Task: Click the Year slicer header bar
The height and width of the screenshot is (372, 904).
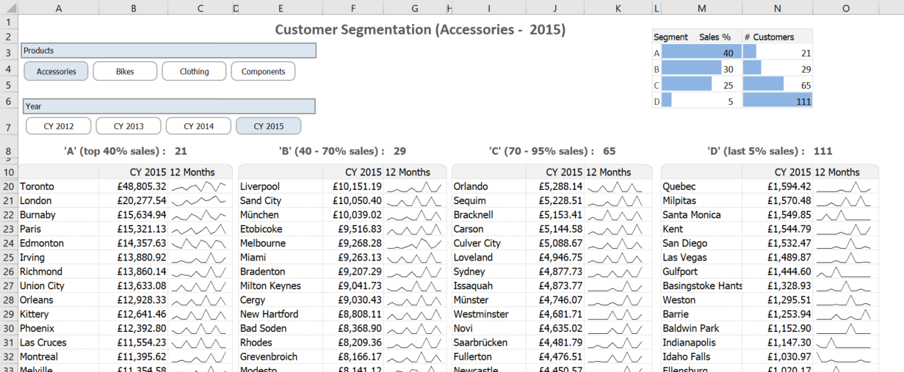Action: coord(169,106)
